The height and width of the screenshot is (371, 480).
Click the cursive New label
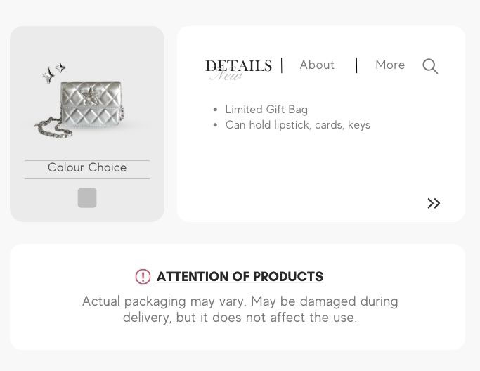click(226, 76)
